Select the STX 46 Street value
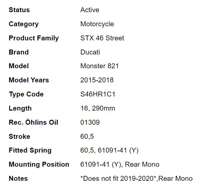 pos(102,38)
